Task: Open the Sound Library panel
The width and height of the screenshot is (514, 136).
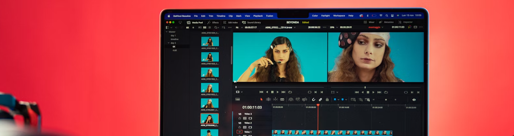Action: [251, 22]
